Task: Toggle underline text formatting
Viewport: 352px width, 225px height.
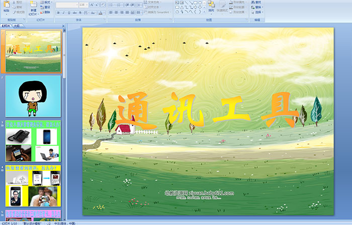Action: (x=68, y=12)
